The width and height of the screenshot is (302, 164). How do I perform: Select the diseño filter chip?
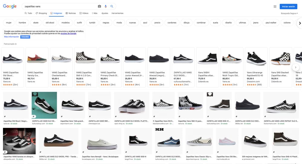pos(228,23)
